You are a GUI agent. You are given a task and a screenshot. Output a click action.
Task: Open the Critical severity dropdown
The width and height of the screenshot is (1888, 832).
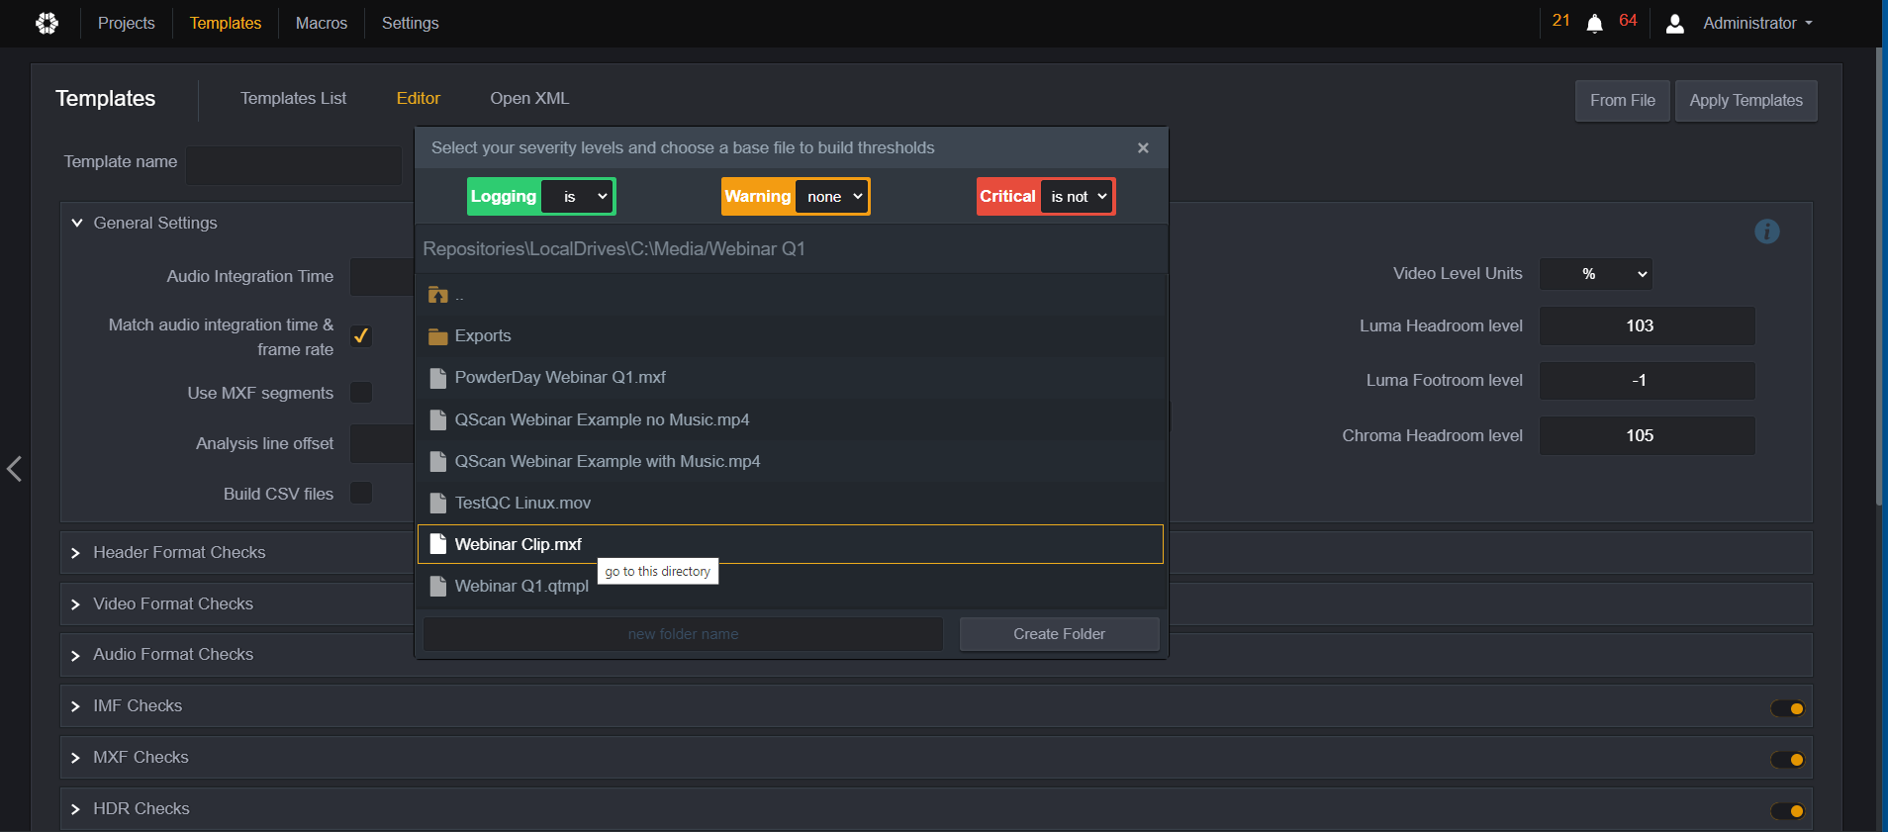(1077, 197)
